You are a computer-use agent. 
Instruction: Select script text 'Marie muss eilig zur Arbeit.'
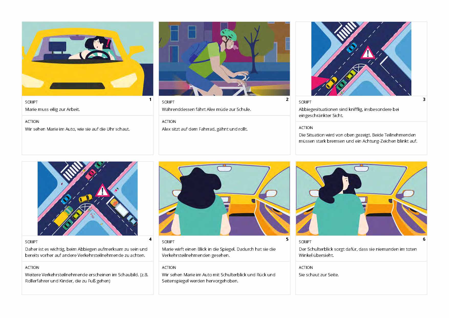click(x=52, y=109)
